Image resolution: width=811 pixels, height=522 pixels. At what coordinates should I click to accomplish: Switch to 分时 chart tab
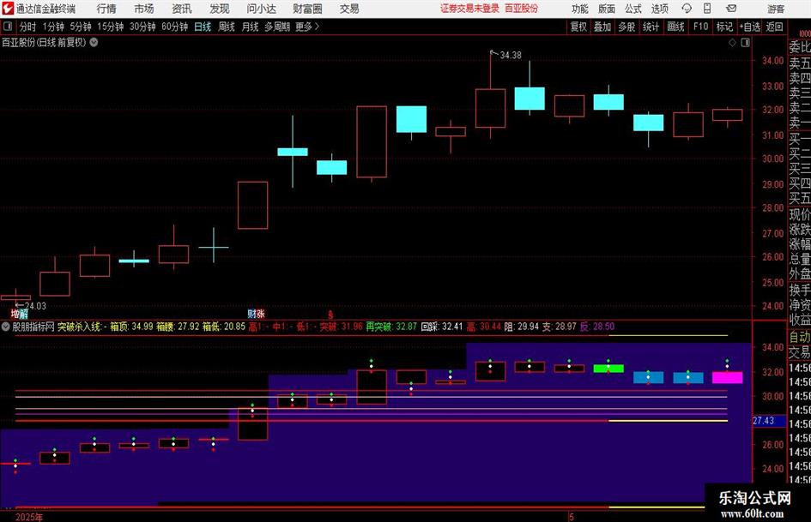[27, 27]
